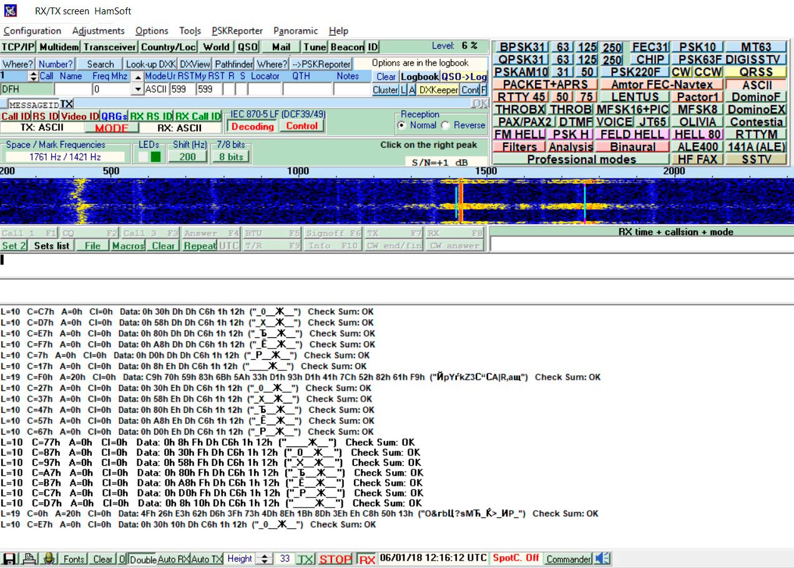The width and height of the screenshot is (794, 568).
Task: Switch to the MESSAGEID tab
Action: pyautogui.click(x=34, y=104)
